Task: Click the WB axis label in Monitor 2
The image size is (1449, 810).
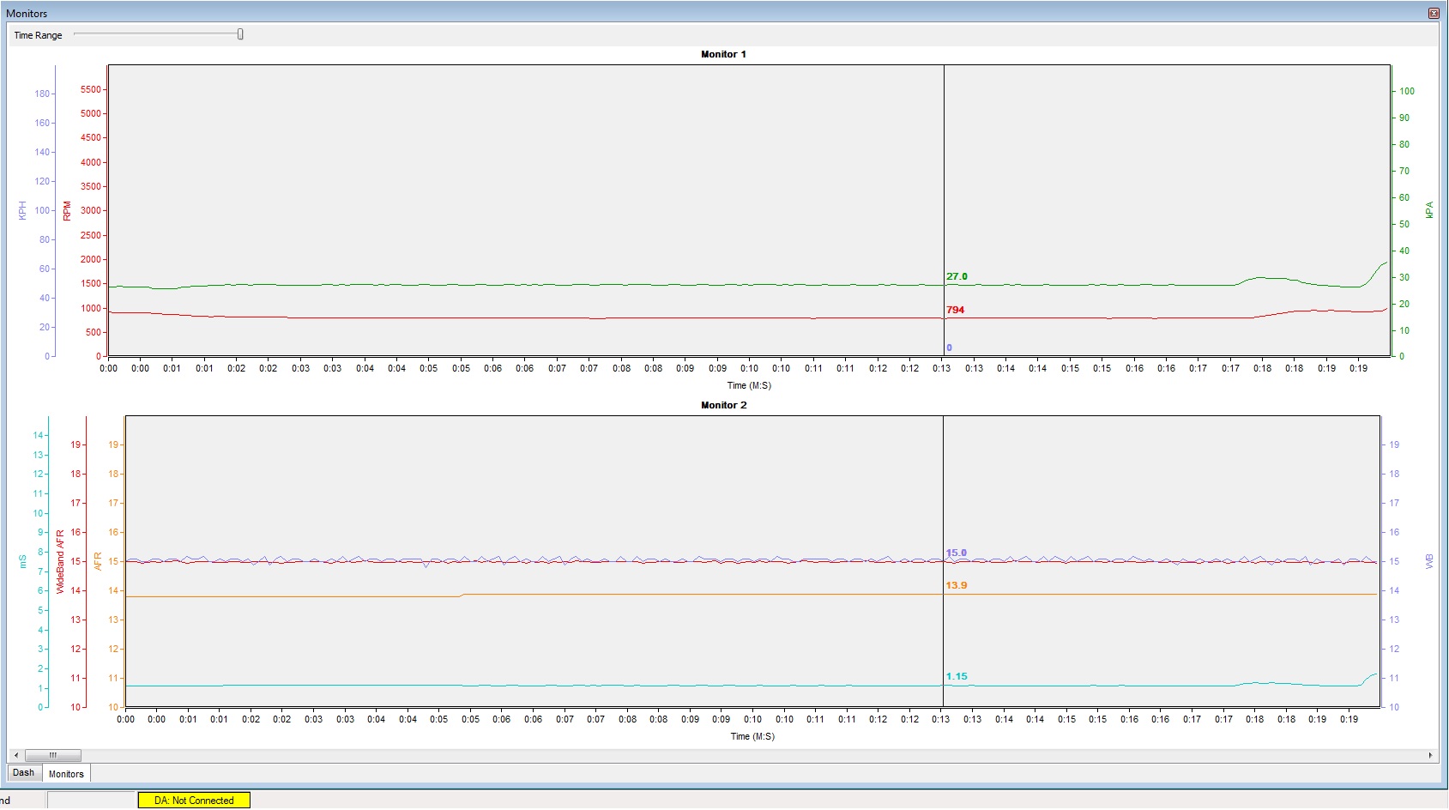Action: (x=1429, y=561)
